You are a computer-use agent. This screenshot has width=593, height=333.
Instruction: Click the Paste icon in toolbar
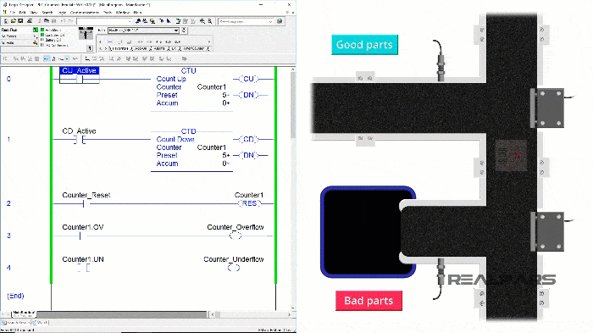(x=53, y=21)
